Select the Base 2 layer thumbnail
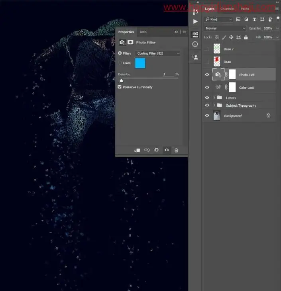281x291 pixels. (217, 49)
